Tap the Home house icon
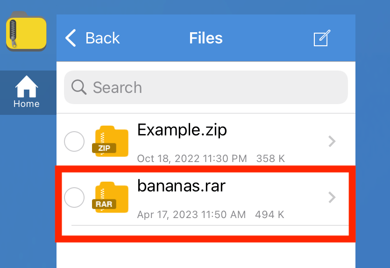Viewport: 390px width, 268px height. click(x=27, y=87)
